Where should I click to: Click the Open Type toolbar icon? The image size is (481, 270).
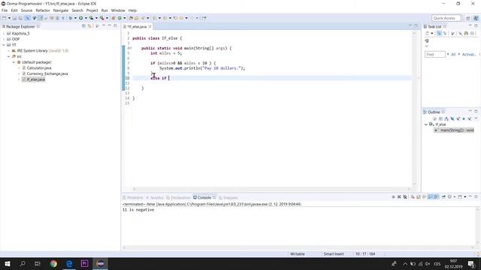tap(131, 18)
